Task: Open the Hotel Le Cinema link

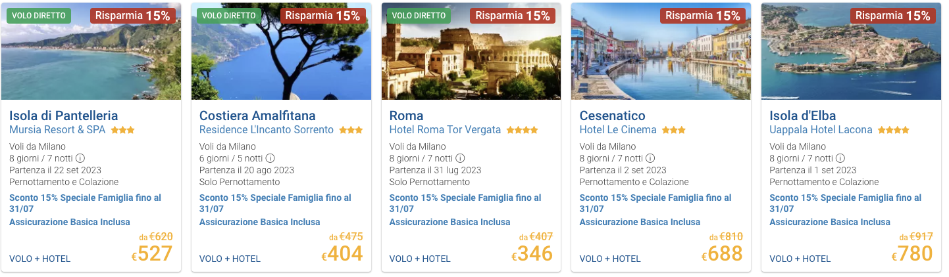Action: pyautogui.click(x=618, y=130)
